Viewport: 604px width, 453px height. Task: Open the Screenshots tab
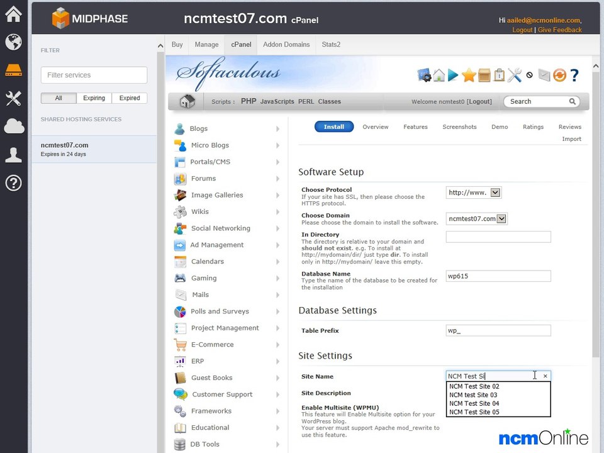[x=459, y=126]
